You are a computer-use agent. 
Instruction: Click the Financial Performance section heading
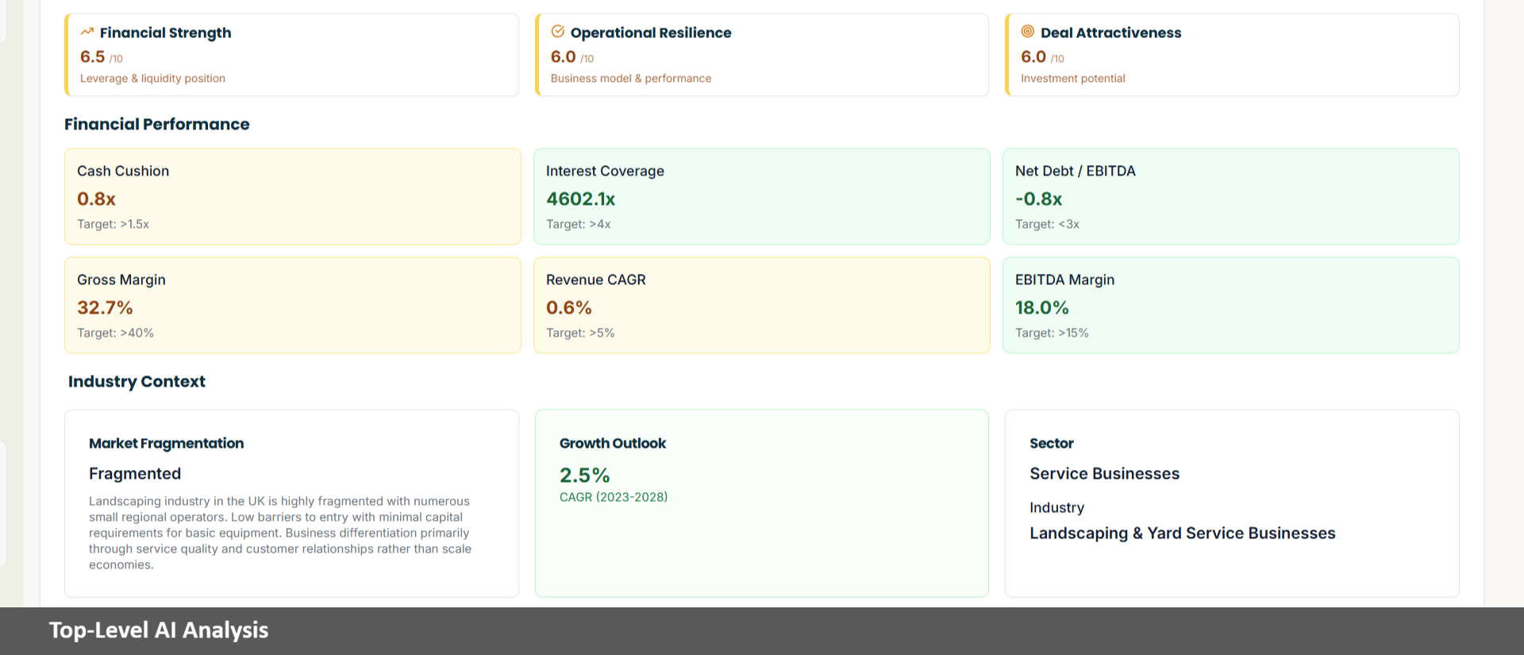coord(156,124)
